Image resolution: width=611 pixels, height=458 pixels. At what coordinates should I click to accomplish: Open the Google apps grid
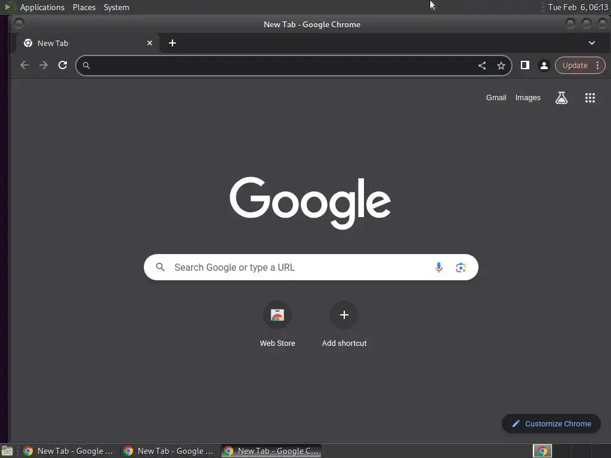(590, 98)
